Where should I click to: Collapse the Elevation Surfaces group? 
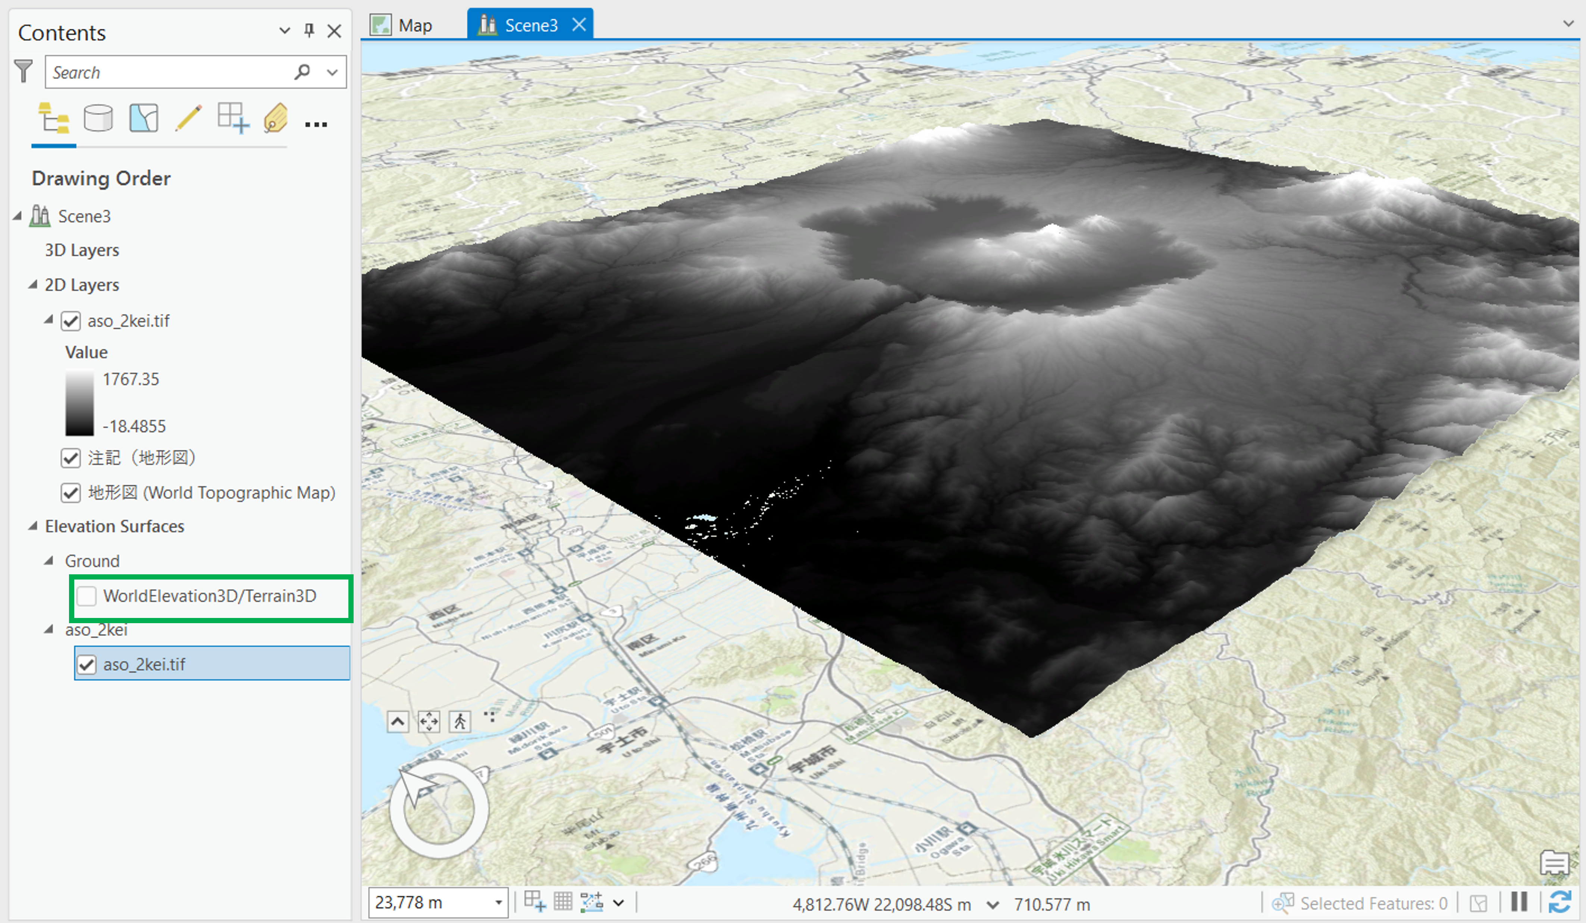(33, 526)
